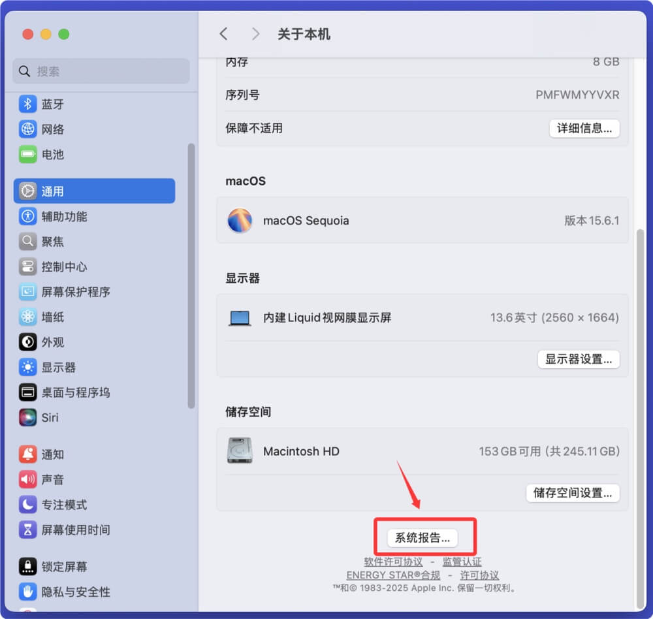Open Storage Settings (储存空间设置...) button
653x619 pixels.
573,493
